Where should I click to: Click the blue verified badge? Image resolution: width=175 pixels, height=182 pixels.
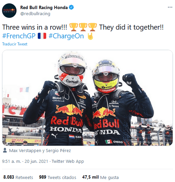71,7
